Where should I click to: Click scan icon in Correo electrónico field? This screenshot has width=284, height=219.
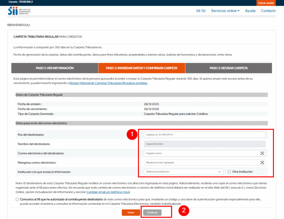pyautogui.click(x=262, y=153)
